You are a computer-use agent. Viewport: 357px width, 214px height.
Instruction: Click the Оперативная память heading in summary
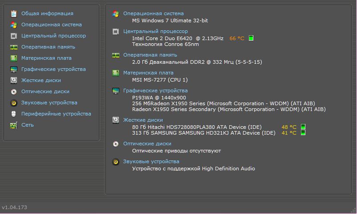(x=150, y=55)
